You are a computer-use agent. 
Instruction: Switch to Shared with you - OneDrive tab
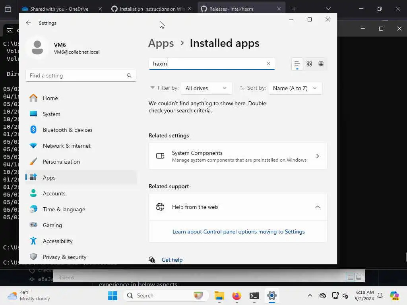(x=59, y=9)
